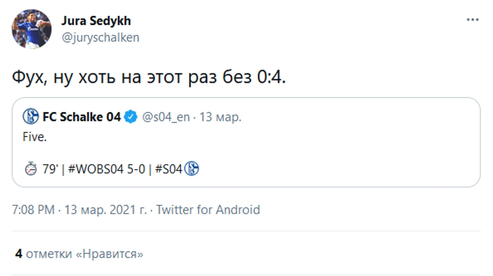Open quoted tweet date 13 мар.
Screen dimensions: 493x276
pos(220,117)
